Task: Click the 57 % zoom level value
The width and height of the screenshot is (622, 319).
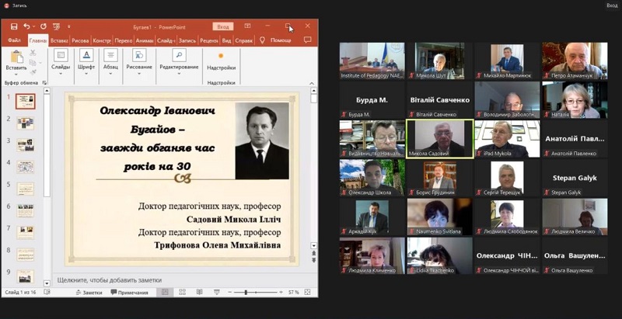Action: 294,293
